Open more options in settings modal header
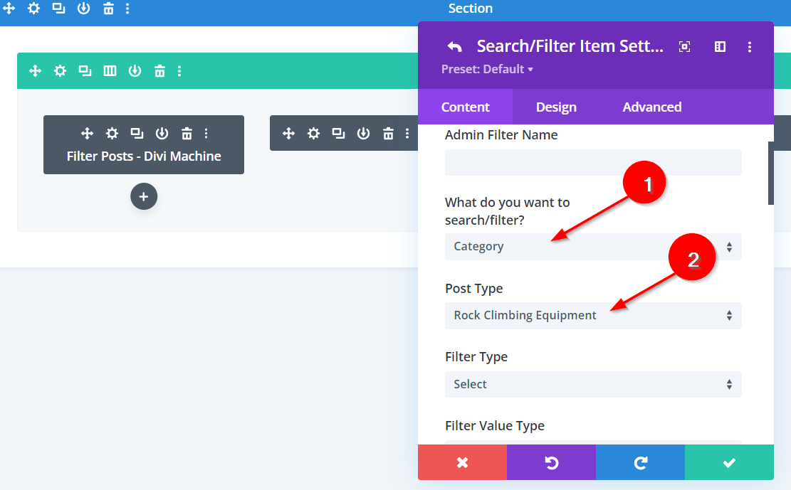The width and height of the screenshot is (791, 490). (750, 47)
